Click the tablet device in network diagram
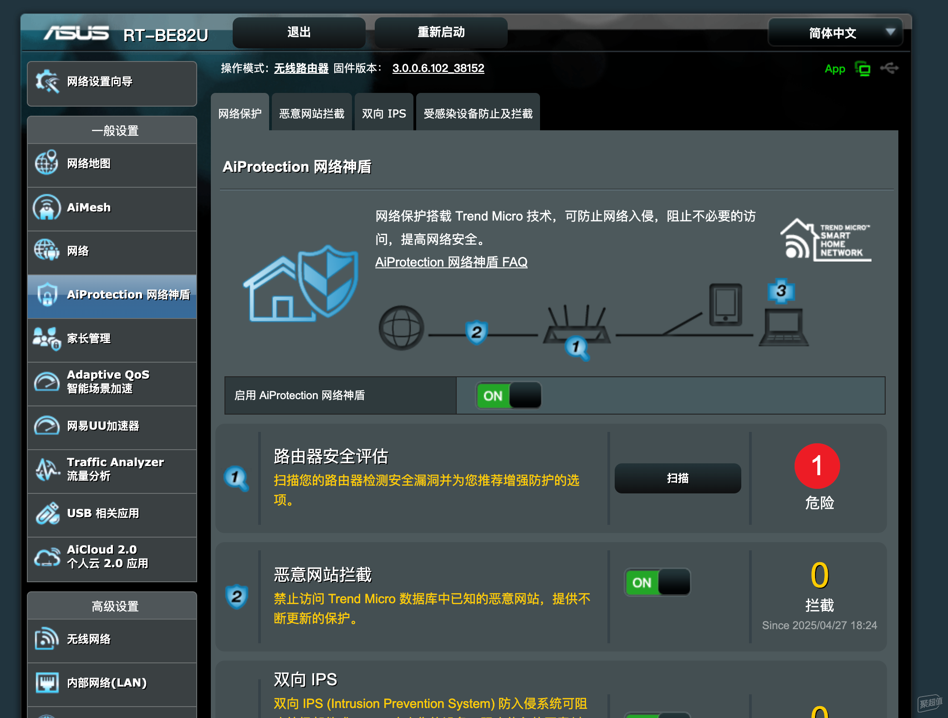Viewport: 948px width, 718px height. 725,304
